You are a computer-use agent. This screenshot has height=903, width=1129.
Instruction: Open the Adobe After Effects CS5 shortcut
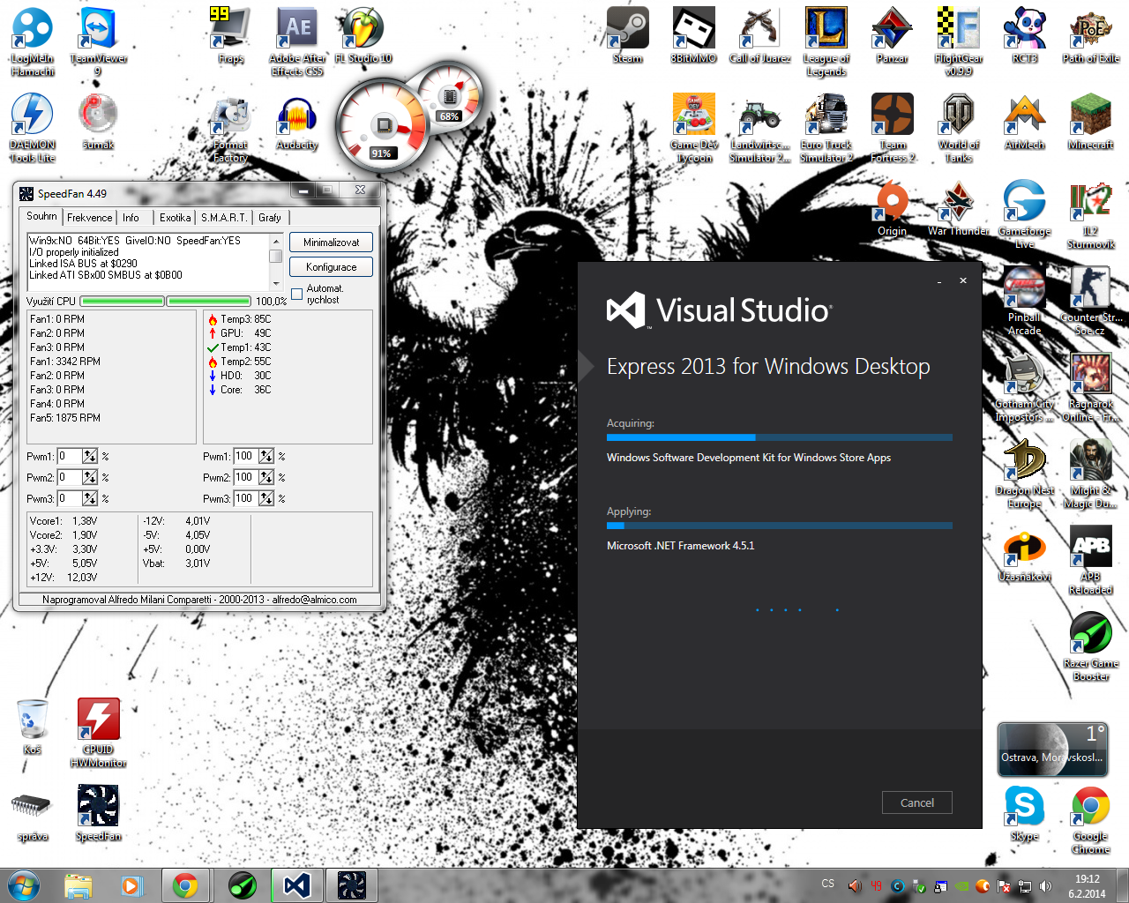point(297,41)
